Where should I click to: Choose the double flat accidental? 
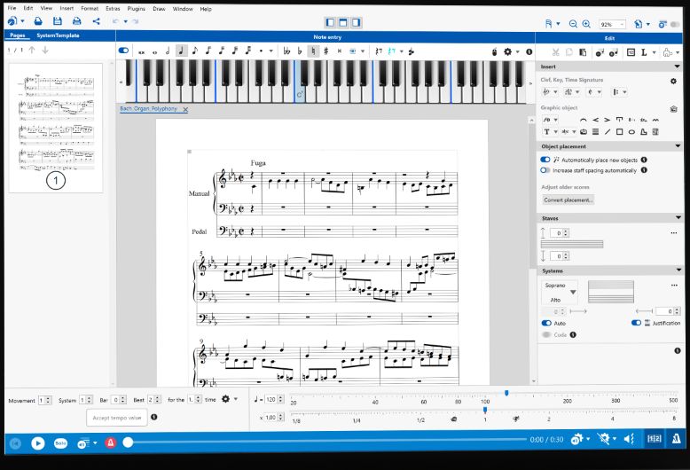click(286, 51)
